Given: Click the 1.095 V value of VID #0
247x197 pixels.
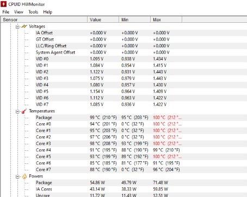Looking at the screenshot, I should (x=97, y=59).
